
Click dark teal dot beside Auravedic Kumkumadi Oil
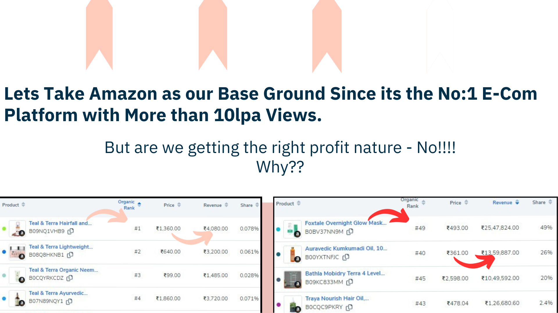(x=278, y=254)
